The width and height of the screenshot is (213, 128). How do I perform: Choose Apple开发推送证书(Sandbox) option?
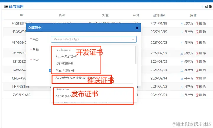pos(75,78)
